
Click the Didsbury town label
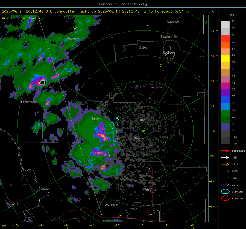pos(141,138)
